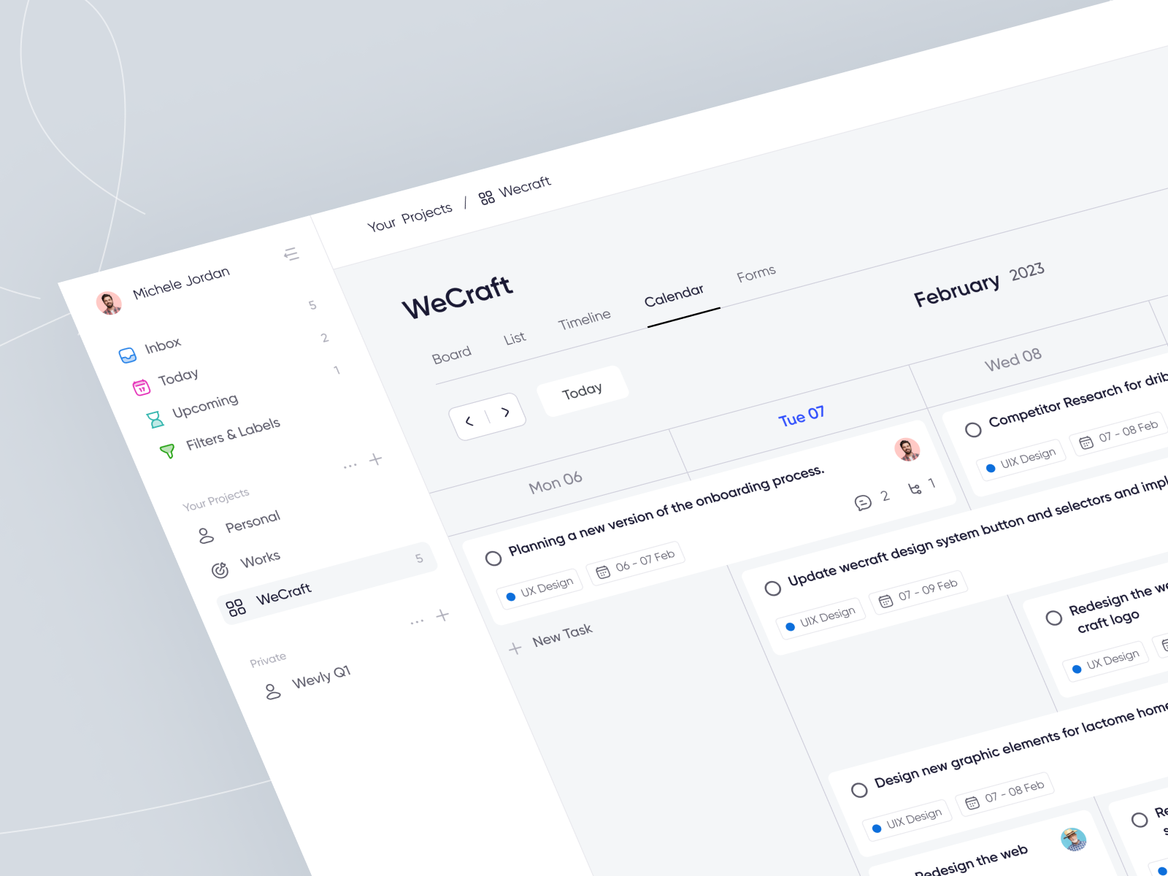Click the Wevly Q1 person icon
The height and width of the screenshot is (876, 1168).
tap(273, 691)
